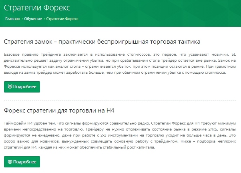Click the chevron before Стратегии Форекс breadcrumb
241x173 pixels.
pos(44,19)
